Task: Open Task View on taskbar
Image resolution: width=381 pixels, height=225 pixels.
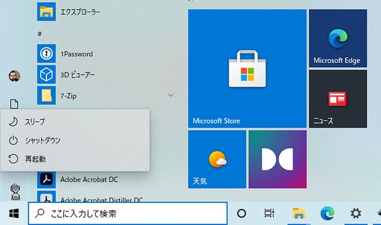Action: tap(269, 213)
